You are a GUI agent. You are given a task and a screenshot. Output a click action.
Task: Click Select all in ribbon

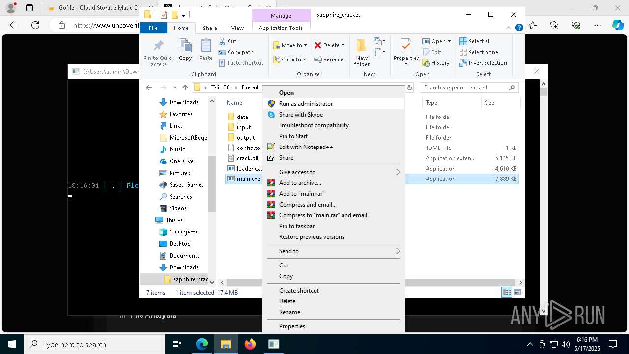[475, 41]
